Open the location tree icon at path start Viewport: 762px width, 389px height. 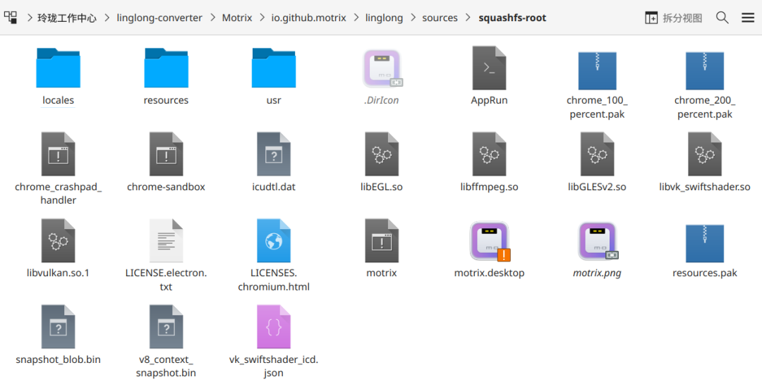pos(11,18)
